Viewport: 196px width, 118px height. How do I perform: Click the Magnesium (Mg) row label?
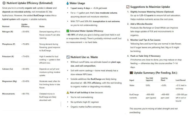(9, 81)
